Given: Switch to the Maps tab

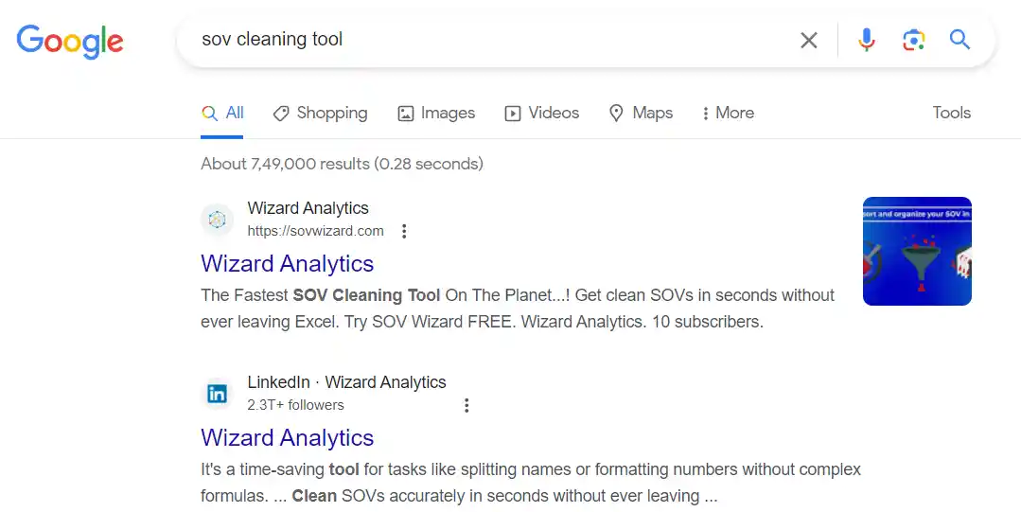Looking at the screenshot, I should coord(641,113).
